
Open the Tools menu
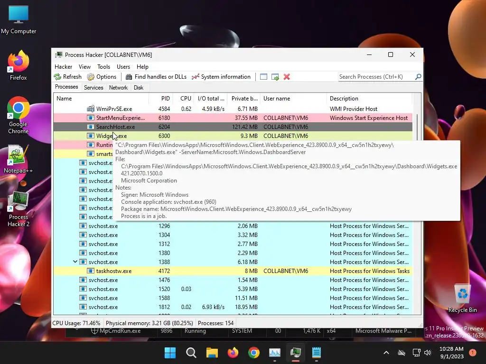103,66
